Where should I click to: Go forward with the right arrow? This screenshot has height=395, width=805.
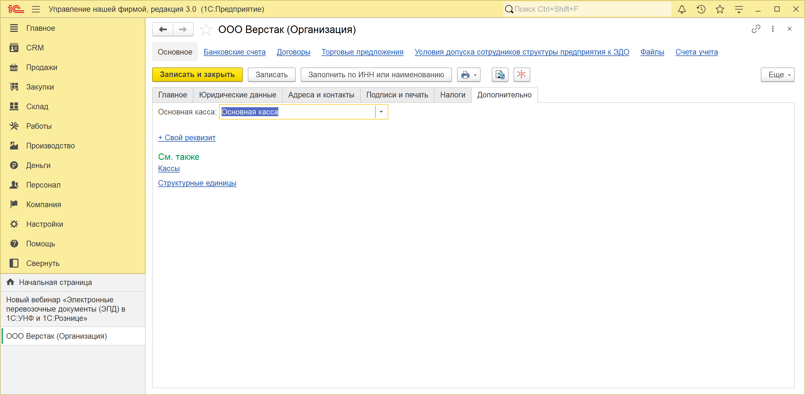(x=183, y=29)
